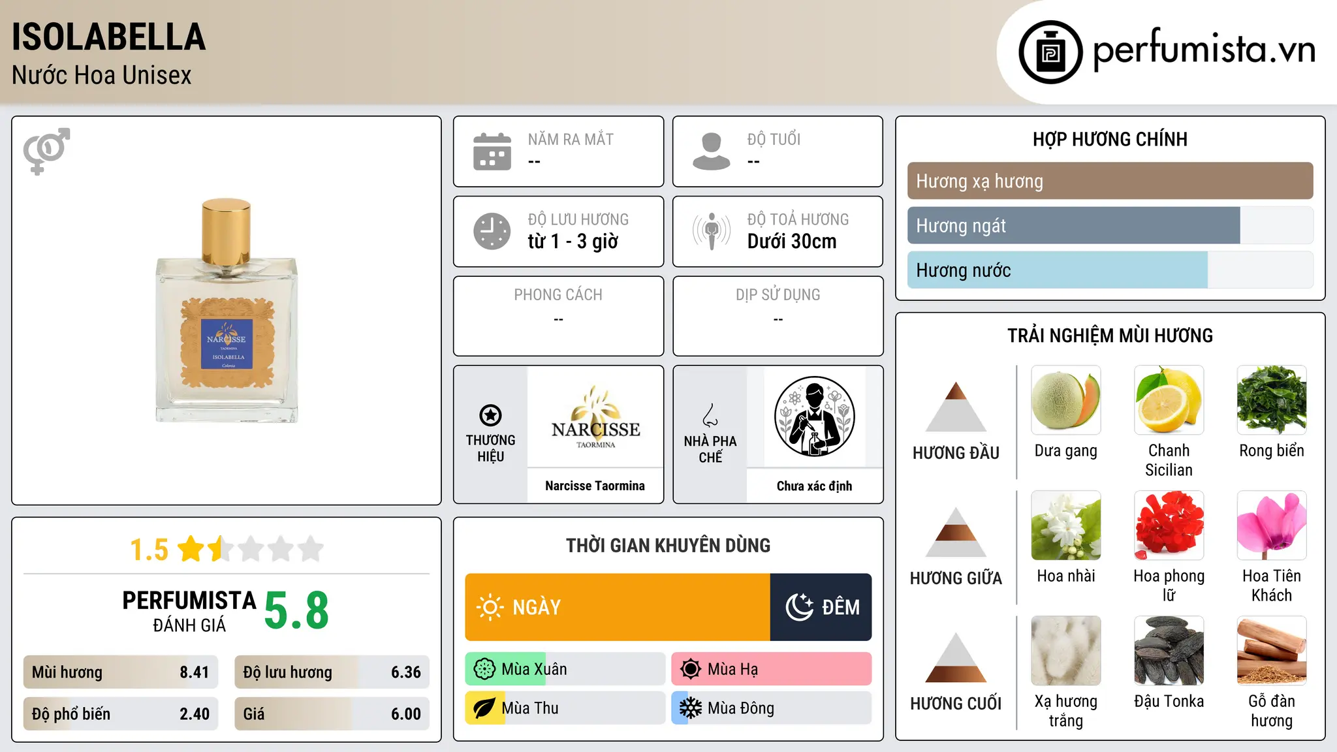The image size is (1337, 752).
Task: Click the 1.5 star rating stars
Action: click(x=251, y=549)
